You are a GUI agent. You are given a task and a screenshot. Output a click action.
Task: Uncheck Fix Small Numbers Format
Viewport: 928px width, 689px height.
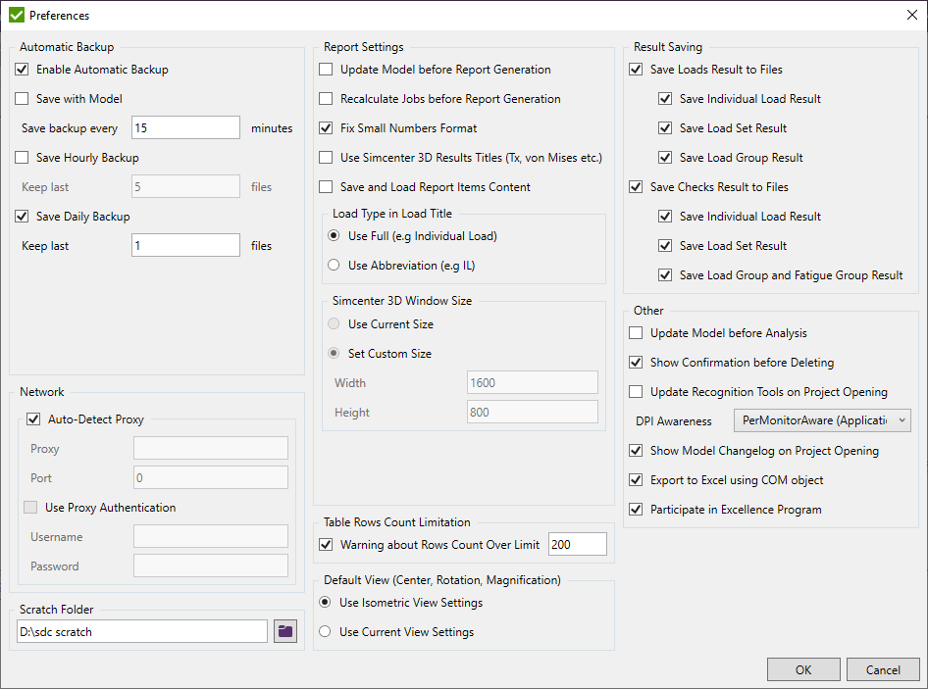[326, 127]
